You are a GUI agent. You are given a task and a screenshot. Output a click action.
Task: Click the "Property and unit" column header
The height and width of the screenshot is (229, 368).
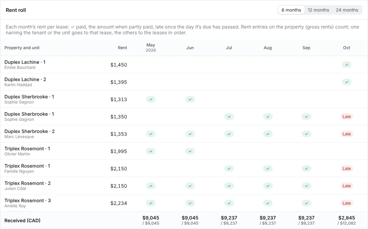[22, 47]
